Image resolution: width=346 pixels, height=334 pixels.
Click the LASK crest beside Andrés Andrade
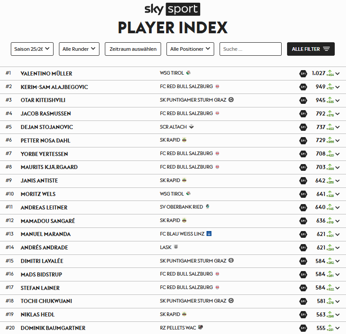coord(176,247)
